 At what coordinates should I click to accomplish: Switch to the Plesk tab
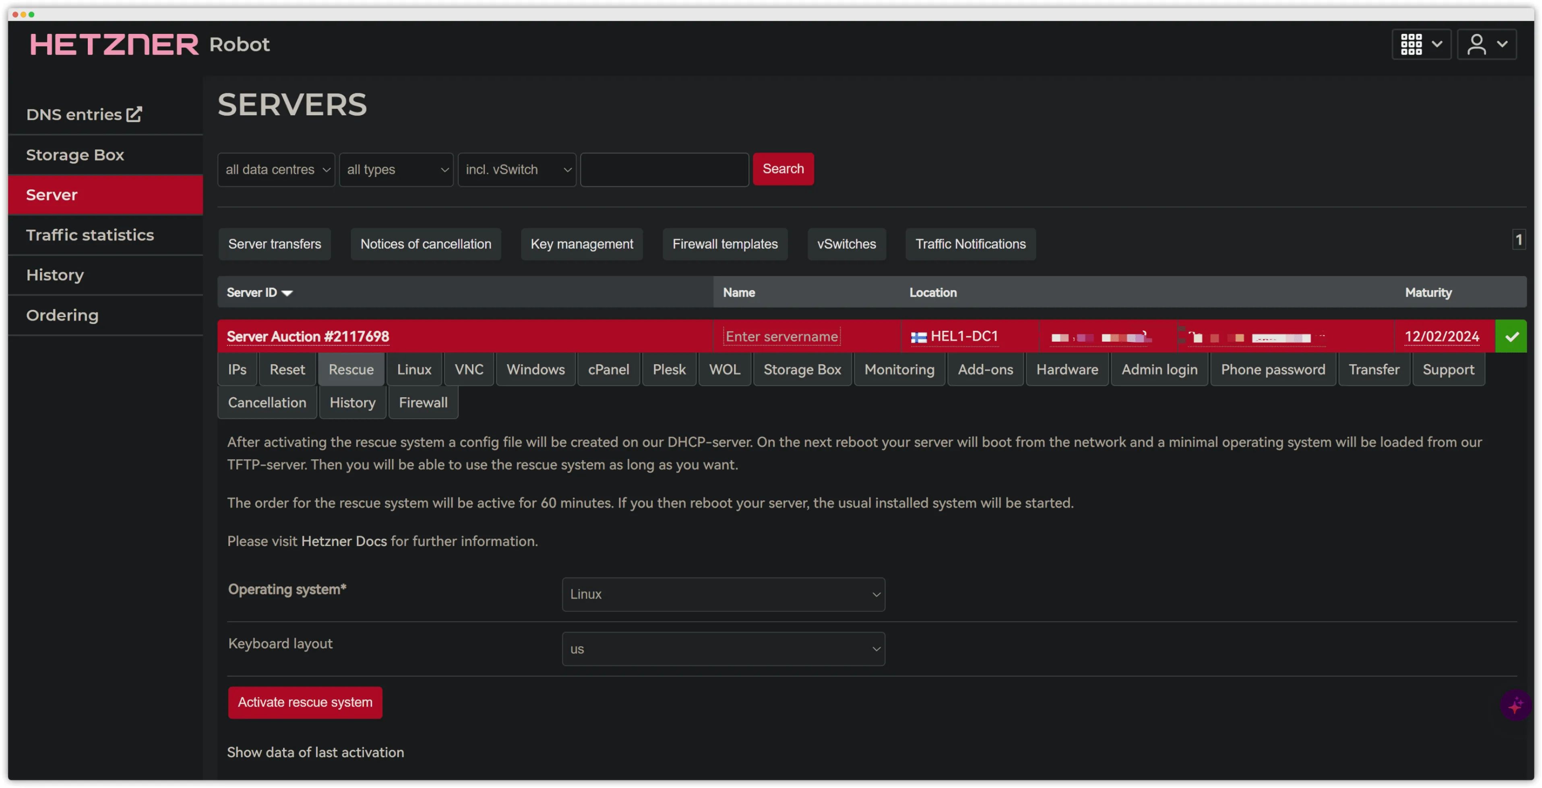coord(669,369)
